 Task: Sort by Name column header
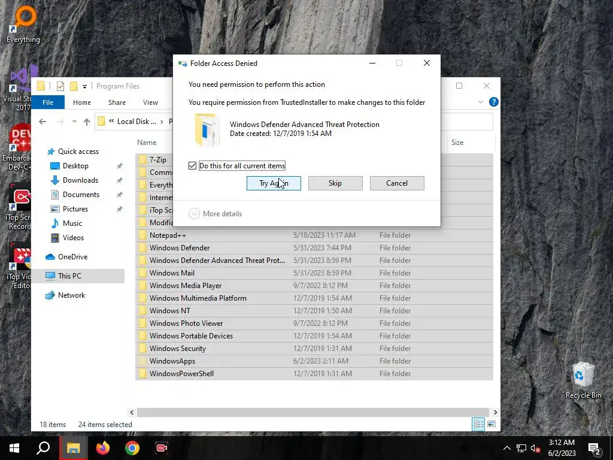tap(147, 143)
